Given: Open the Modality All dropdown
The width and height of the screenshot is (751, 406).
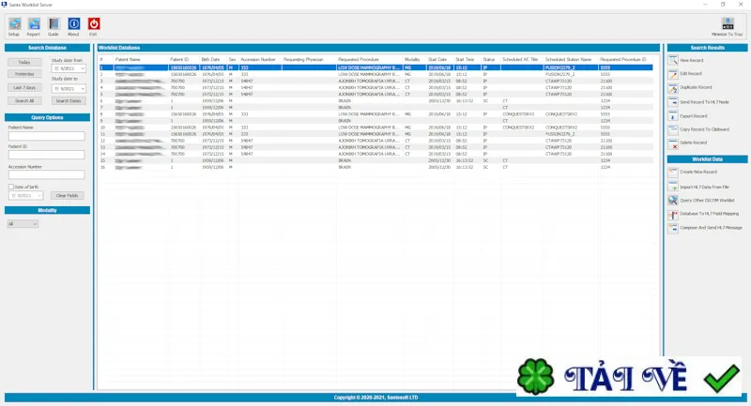Looking at the screenshot, I should pos(23,224).
